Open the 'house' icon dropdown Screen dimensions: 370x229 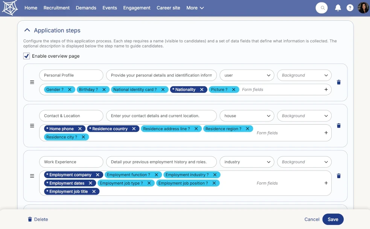(247, 116)
